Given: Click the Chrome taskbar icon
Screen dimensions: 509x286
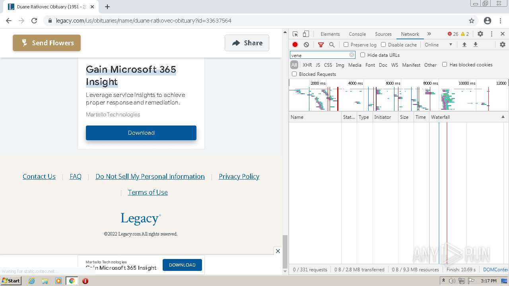Looking at the screenshot, I should pyautogui.click(x=72, y=281).
